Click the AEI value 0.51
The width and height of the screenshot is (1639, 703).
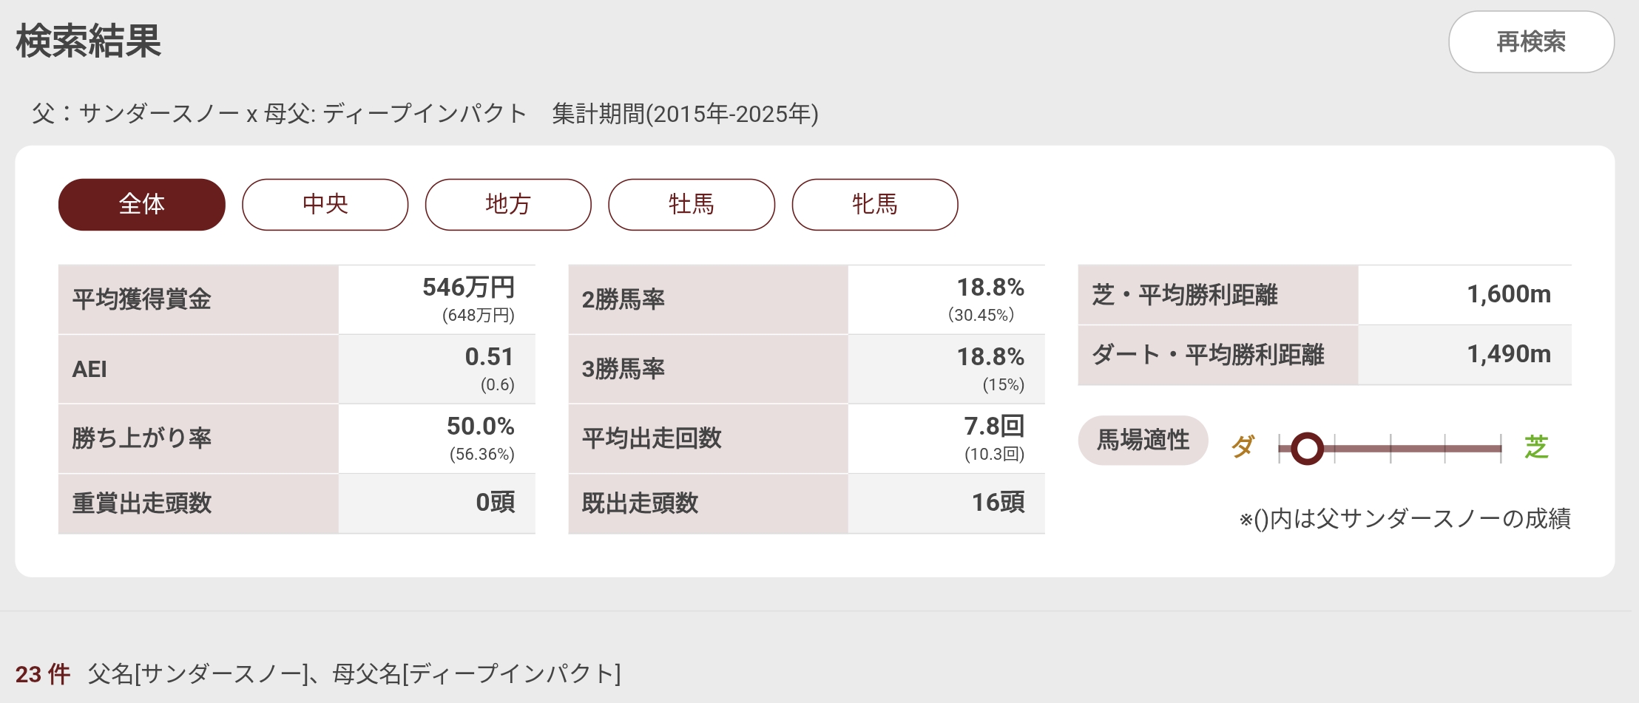coord(489,357)
